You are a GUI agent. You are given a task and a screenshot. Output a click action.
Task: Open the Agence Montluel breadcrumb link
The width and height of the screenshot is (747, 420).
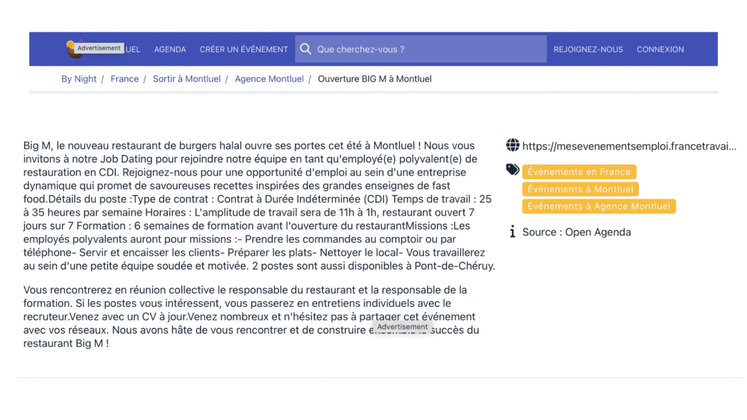pos(269,79)
